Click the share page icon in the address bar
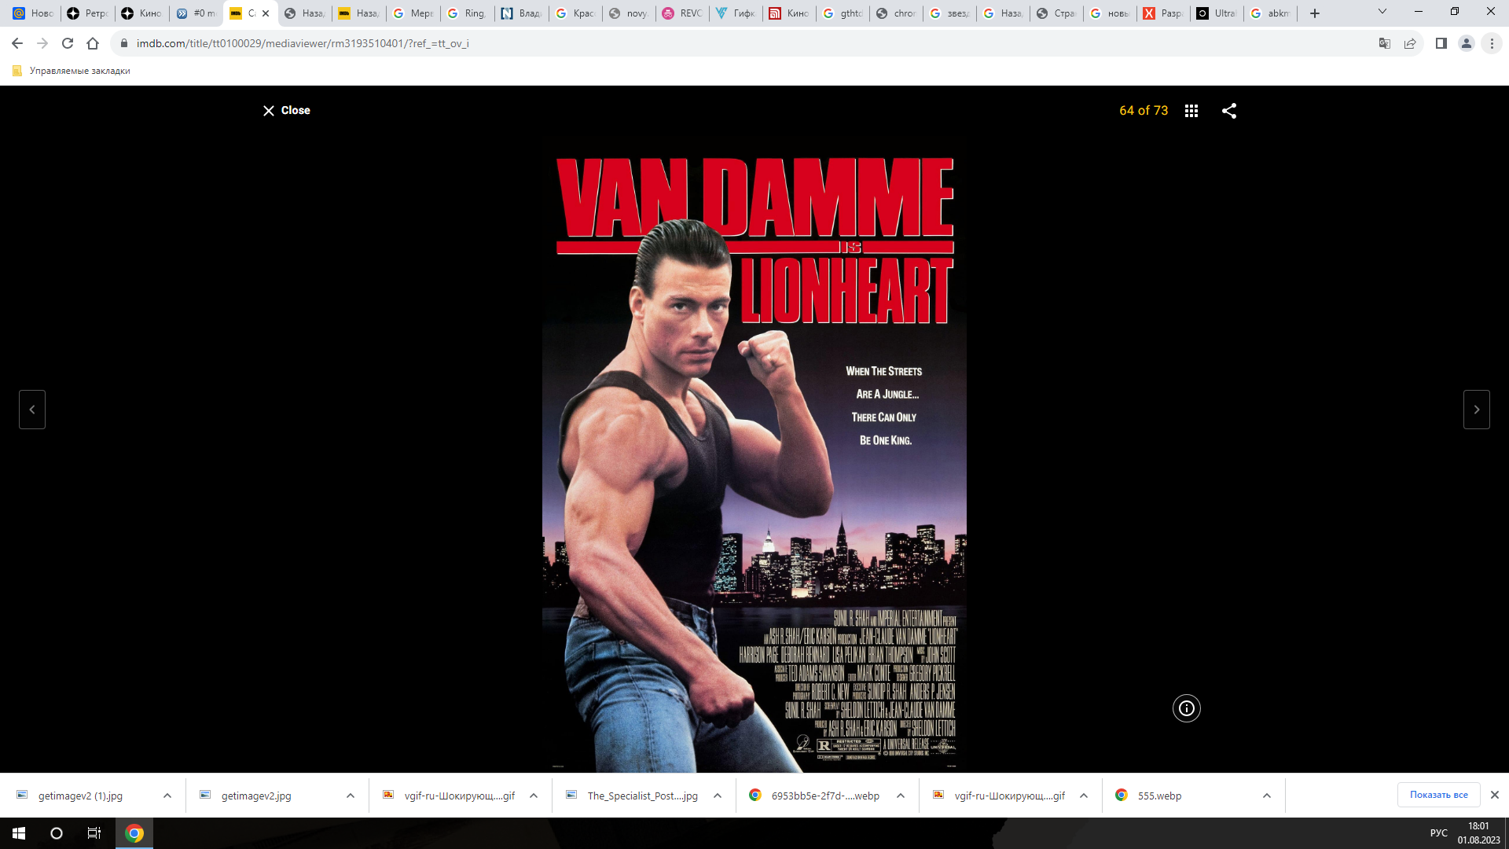 click(x=1410, y=43)
